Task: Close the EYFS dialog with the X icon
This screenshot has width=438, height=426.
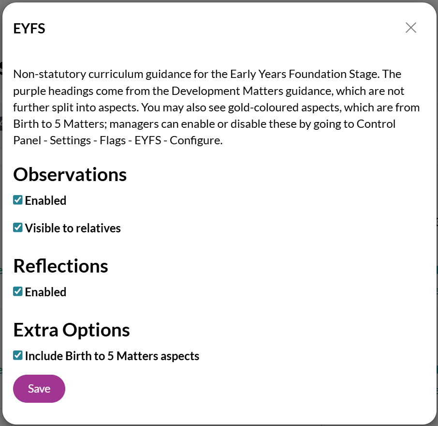Action: point(410,28)
